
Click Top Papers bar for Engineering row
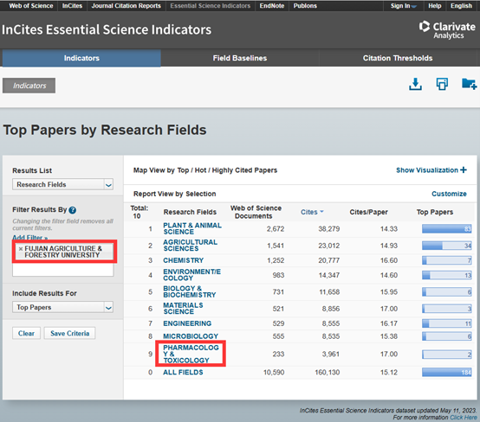(446, 323)
